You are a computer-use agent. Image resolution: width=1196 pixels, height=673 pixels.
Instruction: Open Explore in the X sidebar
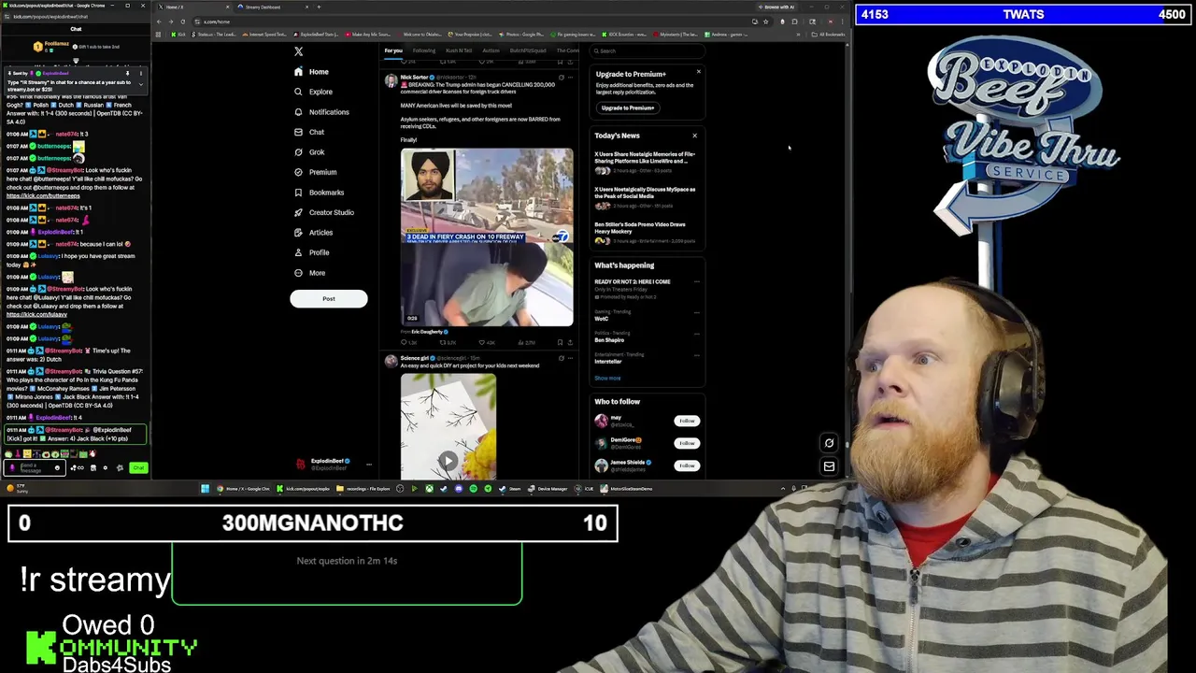313,92
